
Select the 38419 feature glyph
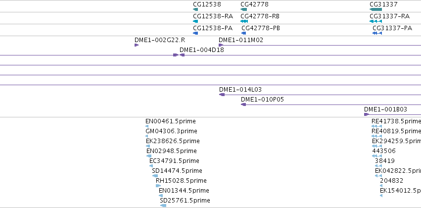point(378,166)
